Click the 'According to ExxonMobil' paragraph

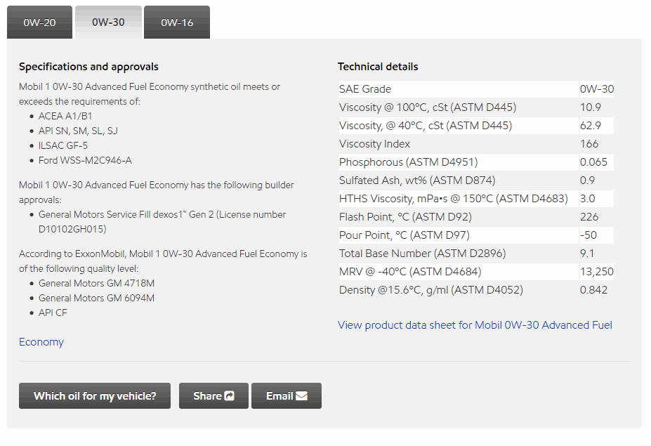coord(163,261)
